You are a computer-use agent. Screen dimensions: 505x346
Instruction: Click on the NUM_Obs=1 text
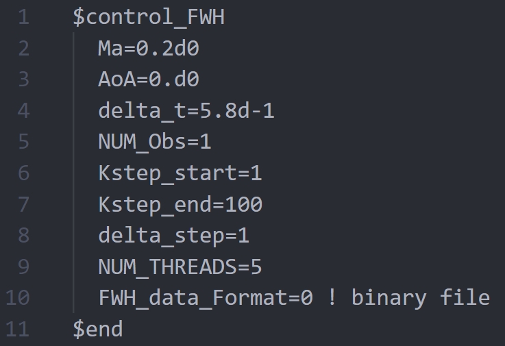point(155,142)
